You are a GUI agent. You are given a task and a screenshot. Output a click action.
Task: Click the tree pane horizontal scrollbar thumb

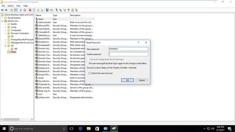11,119
